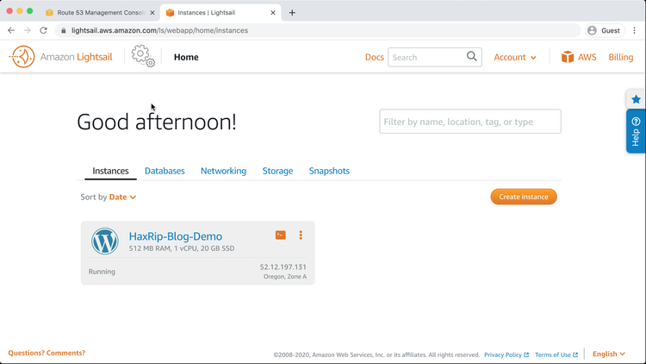Reload the page with browser refresh

43,30
